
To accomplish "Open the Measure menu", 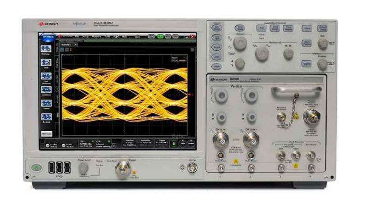I will [x=96, y=36].
